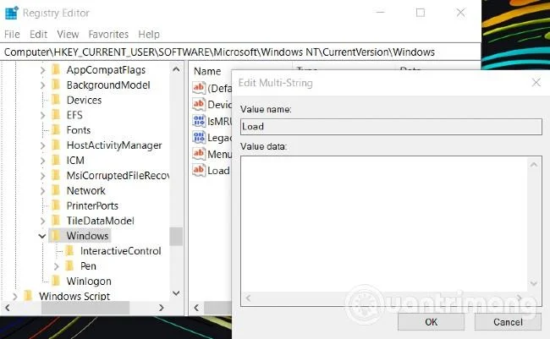Expand the Windows Script key
The height and width of the screenshot is (339, 550).
click(14, 296)
